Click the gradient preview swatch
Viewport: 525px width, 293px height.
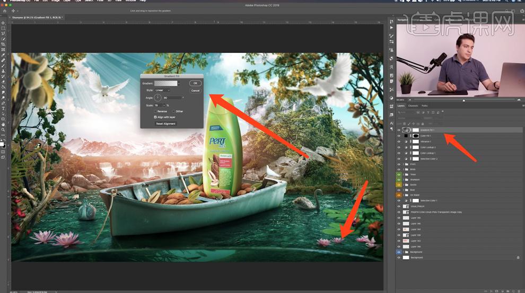[166, 83]
